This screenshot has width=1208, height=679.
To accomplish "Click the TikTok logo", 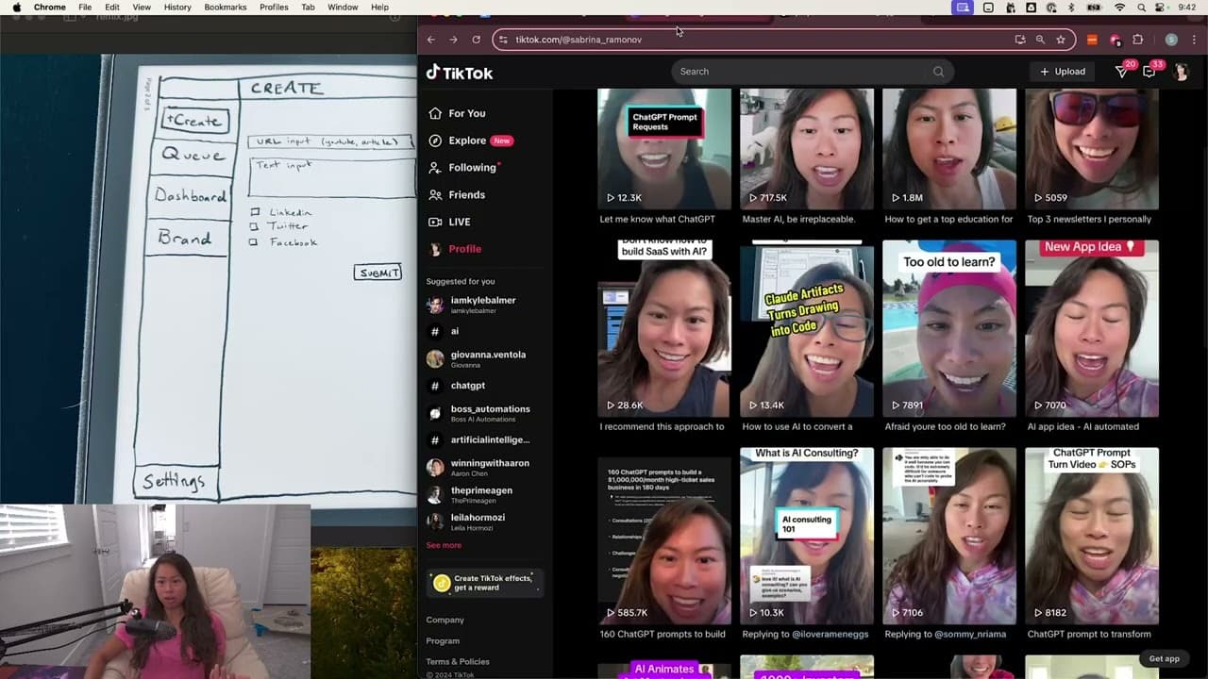I will click(460, 73).
